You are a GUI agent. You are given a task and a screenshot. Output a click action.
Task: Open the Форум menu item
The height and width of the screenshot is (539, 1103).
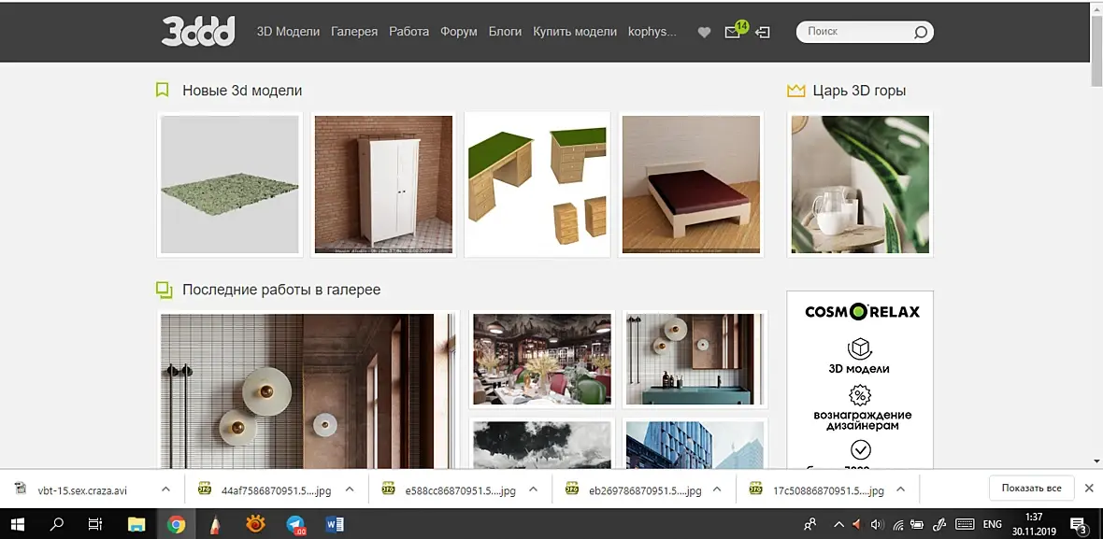(x=459, y=32)
